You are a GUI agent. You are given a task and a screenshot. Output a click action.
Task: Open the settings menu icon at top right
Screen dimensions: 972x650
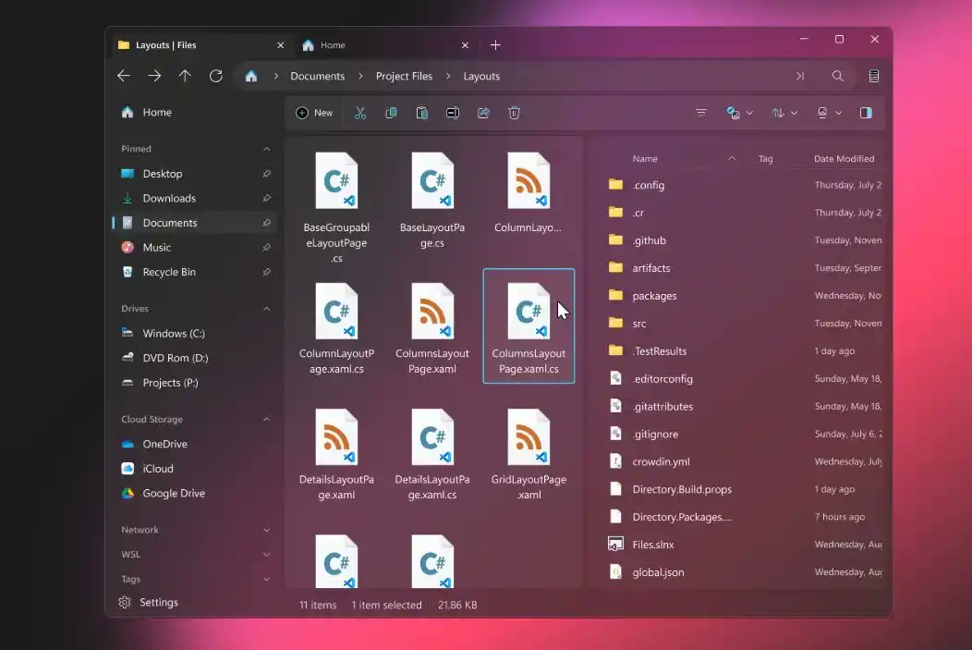tap(874, 76)
